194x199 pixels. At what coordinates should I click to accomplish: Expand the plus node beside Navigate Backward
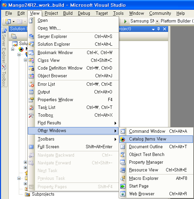[25, 162]
